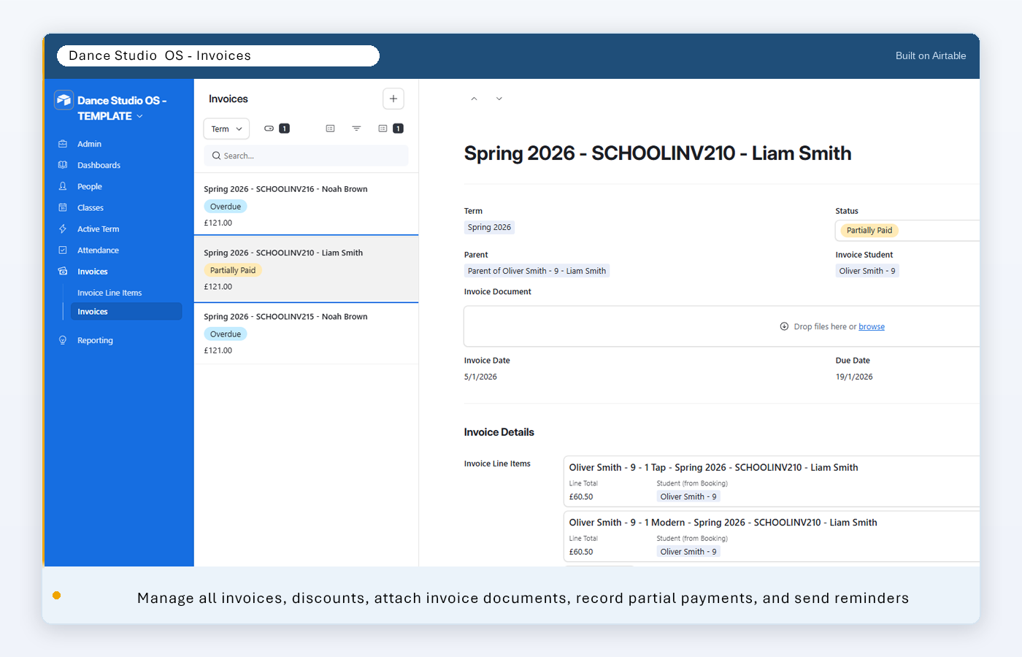Click the dropdown-field icon beside Term selector
1022x657 pixels.
tap(269, 128)
